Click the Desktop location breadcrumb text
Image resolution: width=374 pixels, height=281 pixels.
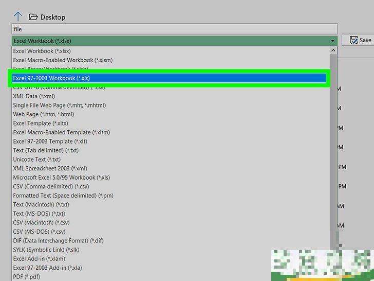(x=53, y=17)
